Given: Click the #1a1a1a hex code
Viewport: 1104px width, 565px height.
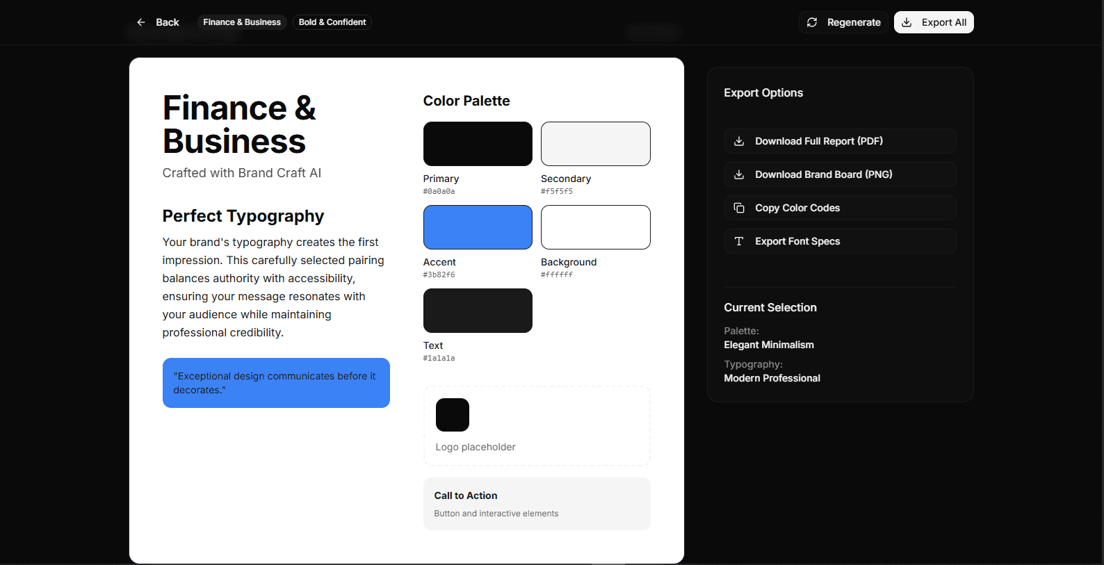Looking at the screenshot, I should pyautogui.click(x=439, y=358).
